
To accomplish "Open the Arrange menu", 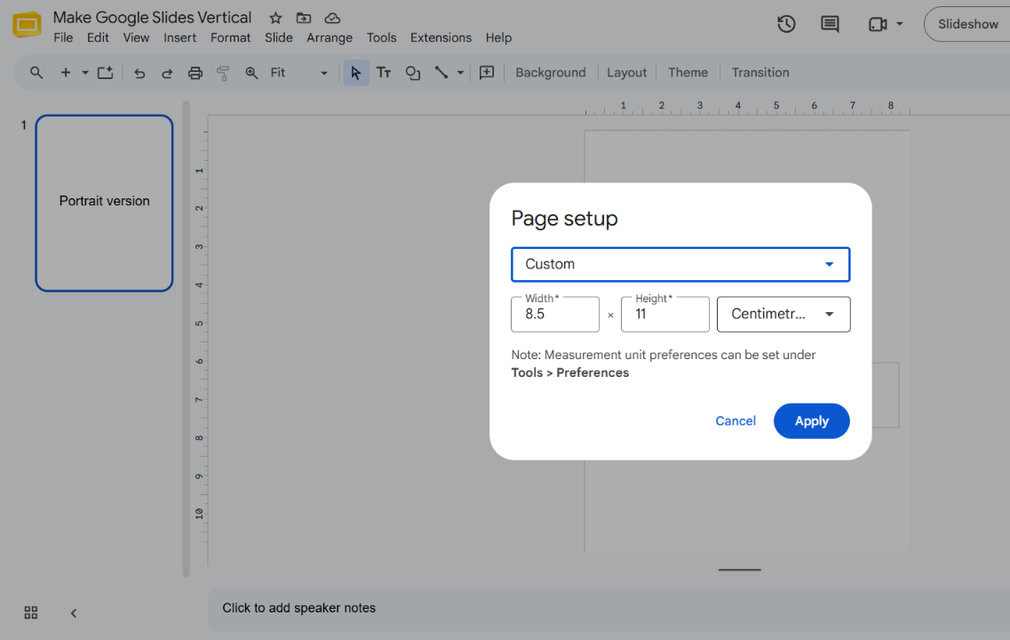I will [x=330, y=38].
